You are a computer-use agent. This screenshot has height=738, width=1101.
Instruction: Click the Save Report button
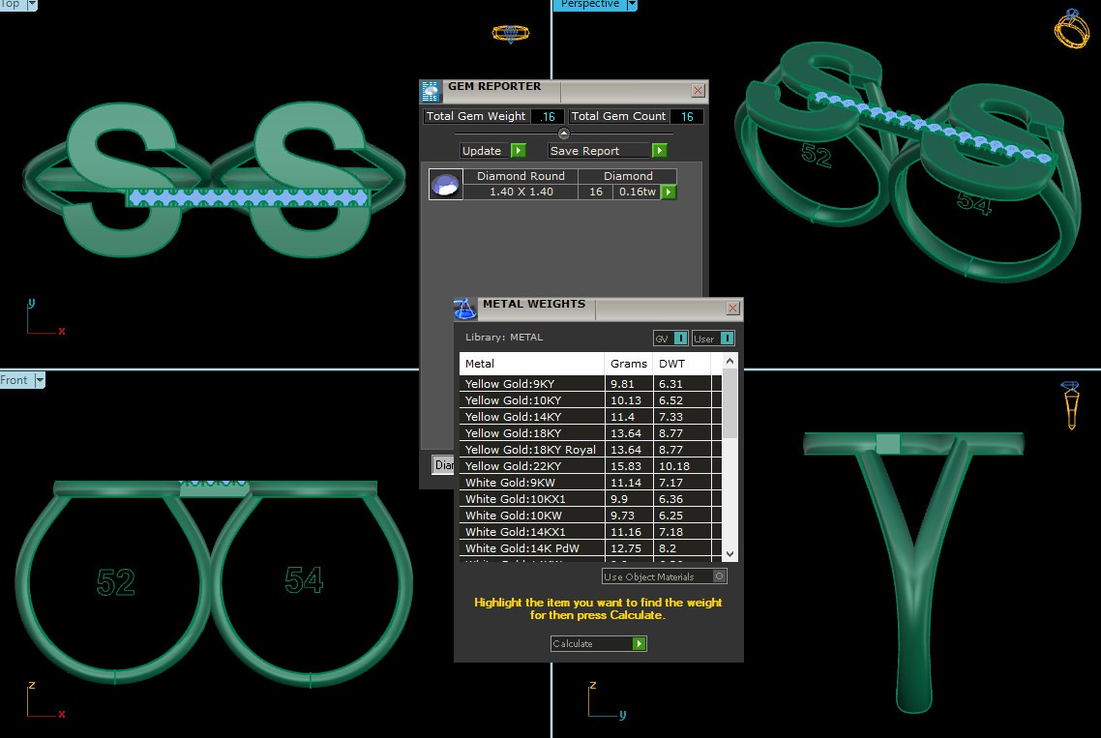pyautogui.click(x=608, y=151)
